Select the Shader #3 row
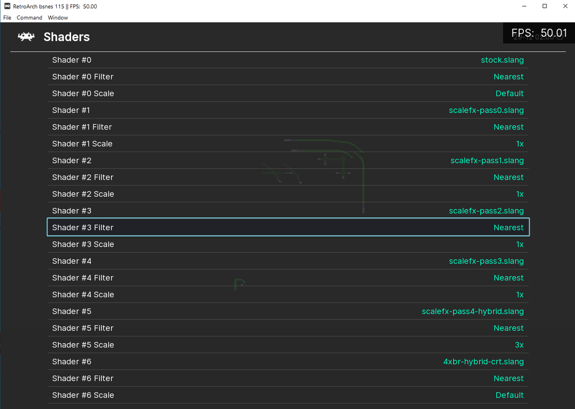The height and width of the screenshot is (409, 575). 288,211
